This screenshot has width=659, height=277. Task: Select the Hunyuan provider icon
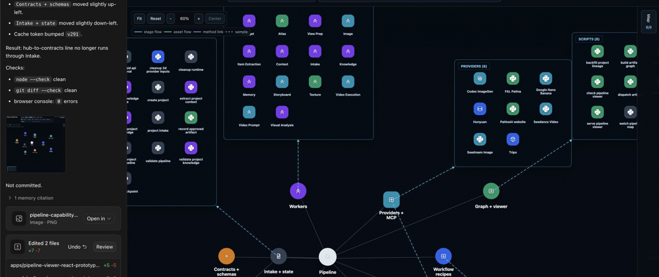480,109
